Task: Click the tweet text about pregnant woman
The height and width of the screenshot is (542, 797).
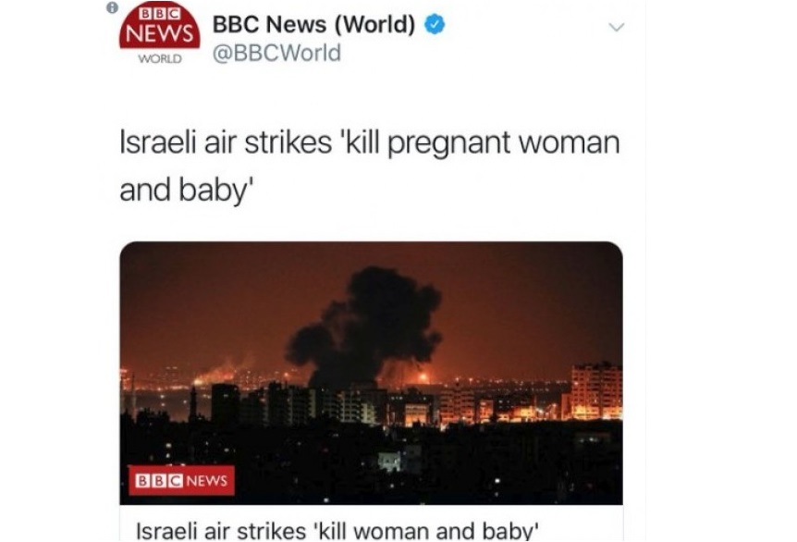Action: pyautogui.click(x=370, y=166)
